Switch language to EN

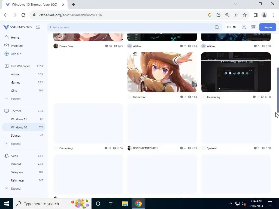[x=234, y=27]
